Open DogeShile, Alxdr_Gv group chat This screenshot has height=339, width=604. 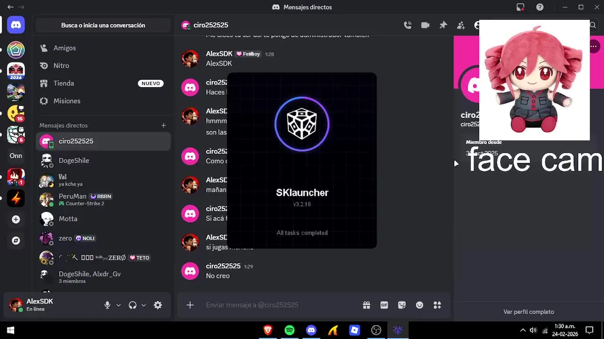(103, 277)
